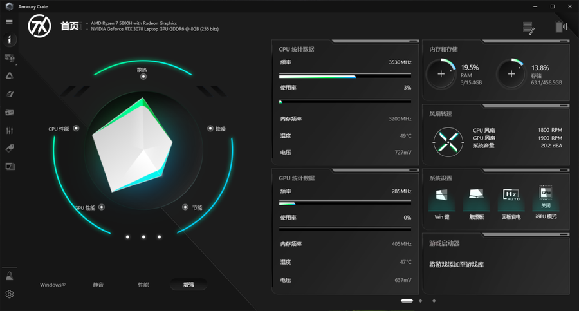This screenshot has width=579, height=311.
Task: Go to the third dashboard page diamond
Action: coord(434,301)
